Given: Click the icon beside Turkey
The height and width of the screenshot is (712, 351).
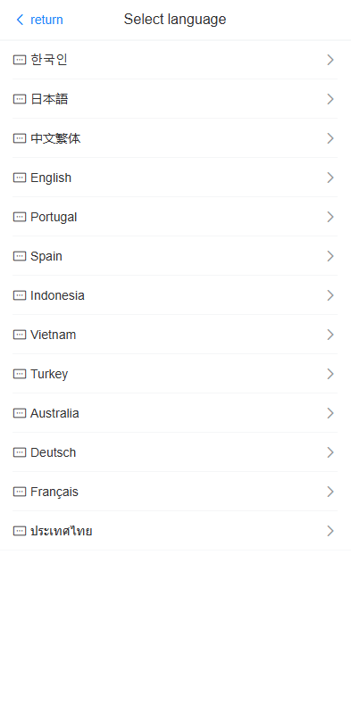Looking at the screenshot, I should coord(20,374).
